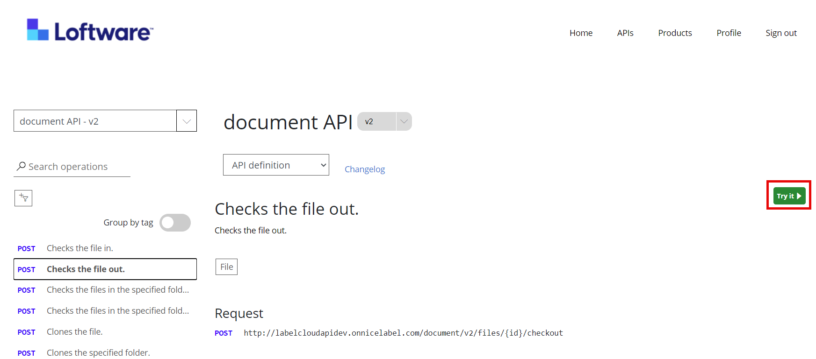Select the Clones the file operation
This screenshot has height=359, width=816.
point(75,332)
